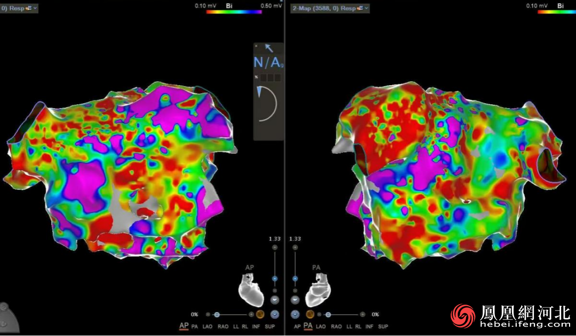Click lower blue chevron button in left pane
Image resolution: width=576 pixels, height=336 pixels.
point(275,314)
